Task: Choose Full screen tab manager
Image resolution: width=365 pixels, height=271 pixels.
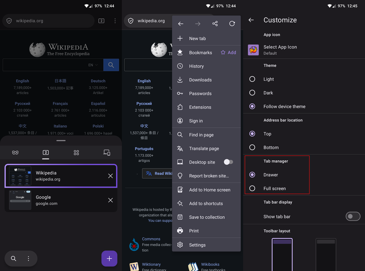Action: (252, 188)
